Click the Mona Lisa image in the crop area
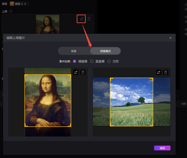Viewport: 187px width, 158px height. pyautogui.click(x=48, y=101)
